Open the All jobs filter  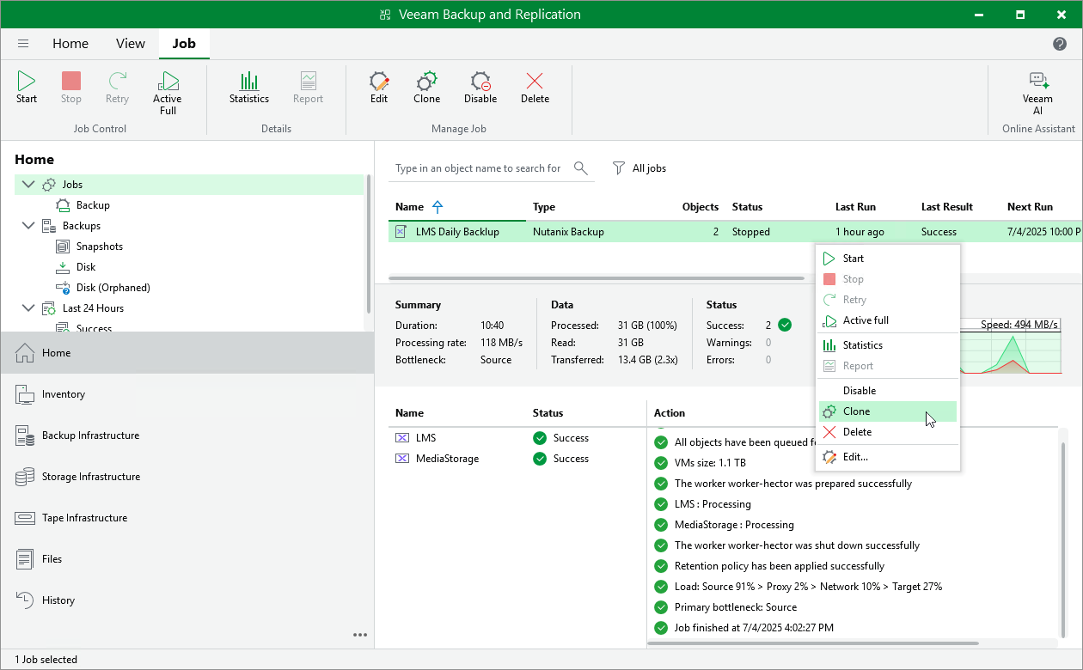tap(639, 168)
